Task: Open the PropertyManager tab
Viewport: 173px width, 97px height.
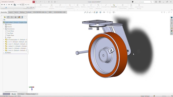Action: coord(8,17)
